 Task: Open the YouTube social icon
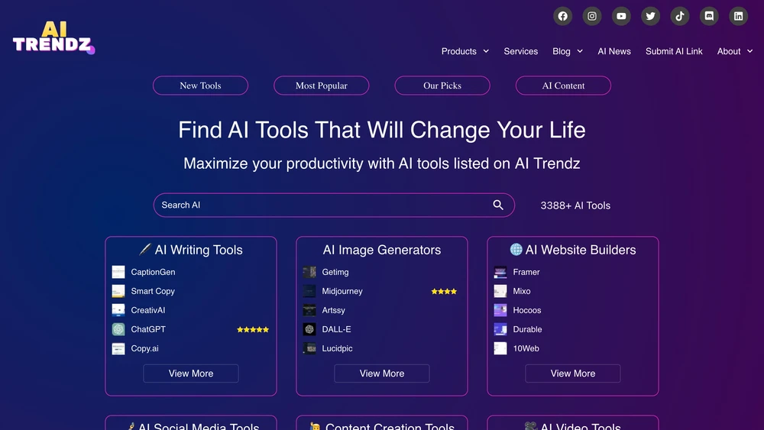click(621, 16)
